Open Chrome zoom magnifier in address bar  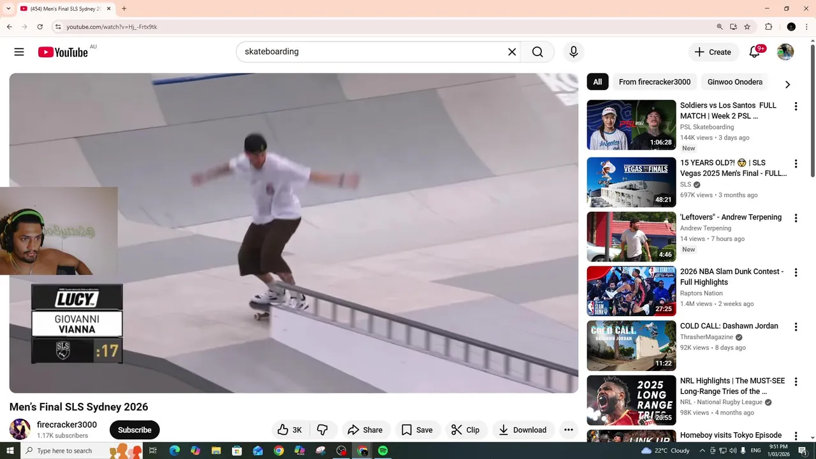(x=720, y=27)
